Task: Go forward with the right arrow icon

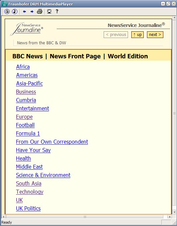Action: pyautogui.click(x=32, y=12)
